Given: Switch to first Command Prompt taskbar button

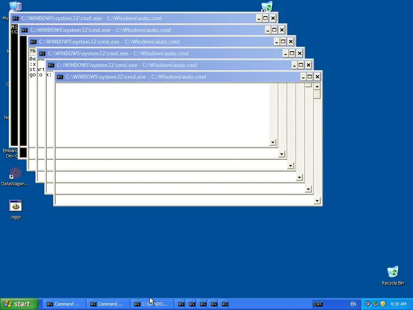Looking at the screenshot, I should [64, 304].
